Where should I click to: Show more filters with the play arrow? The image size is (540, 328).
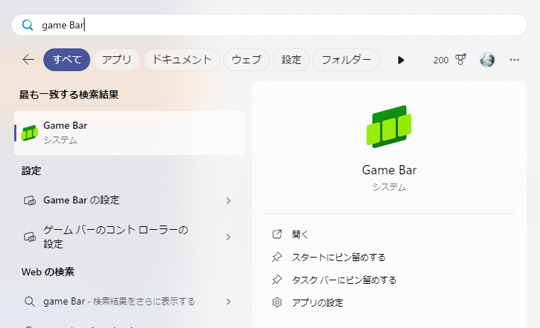pyautogui.click(x=401, y=60)
